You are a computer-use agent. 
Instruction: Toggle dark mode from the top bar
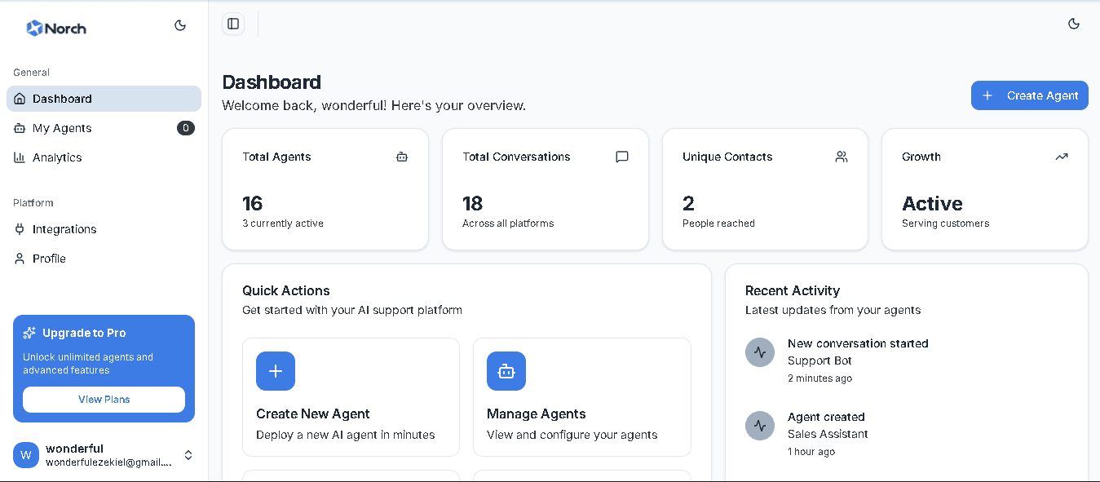coord(1074,24)
